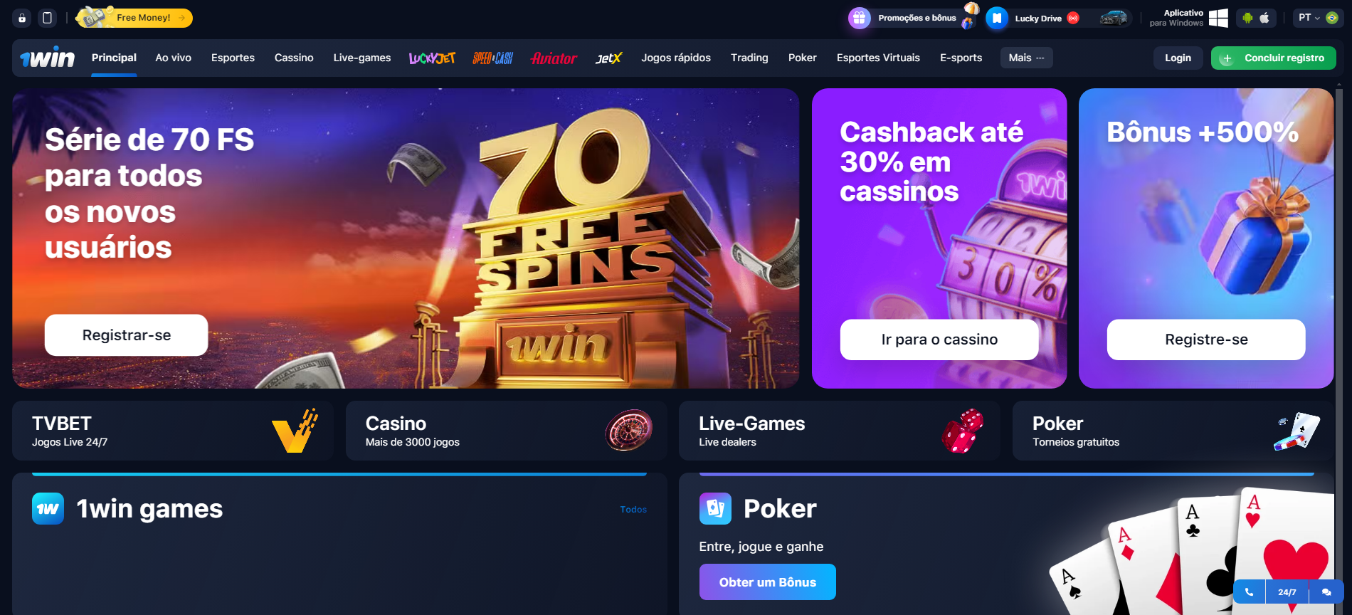Click the mobile device icon in top bar
1352x615 pixels.
pyautogui.click(x=48, y=18)
